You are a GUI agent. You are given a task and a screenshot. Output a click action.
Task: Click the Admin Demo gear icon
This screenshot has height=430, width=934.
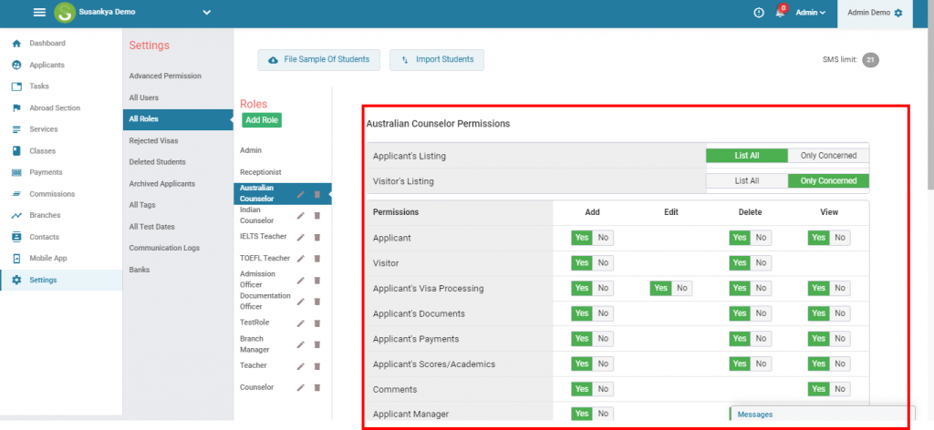[x=898, y=13]
